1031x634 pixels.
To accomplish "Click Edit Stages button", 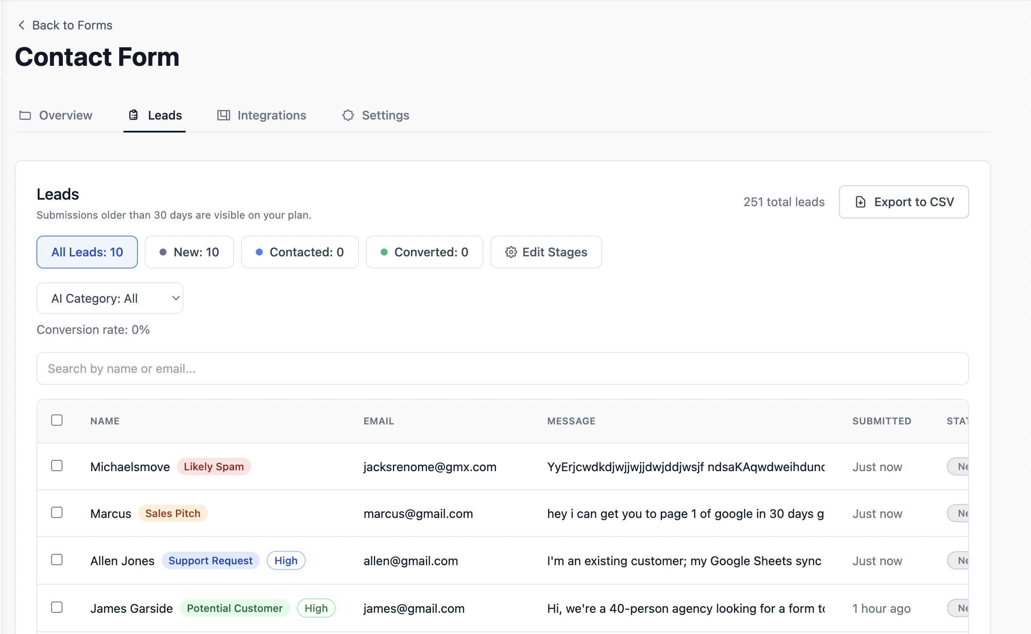I will coord(546,252).
